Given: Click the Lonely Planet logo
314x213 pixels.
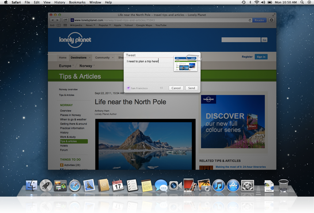Looking at the screenshot, I should [x=75, y=40].
